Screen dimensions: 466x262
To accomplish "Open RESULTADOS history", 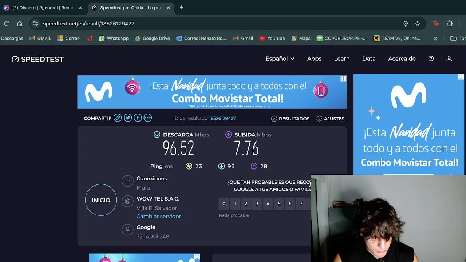I will click(290, 119).
